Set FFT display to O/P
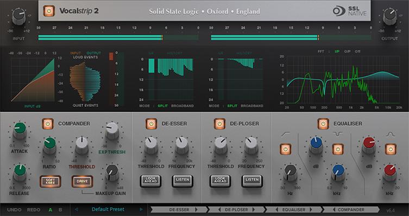 coord(347,52)
